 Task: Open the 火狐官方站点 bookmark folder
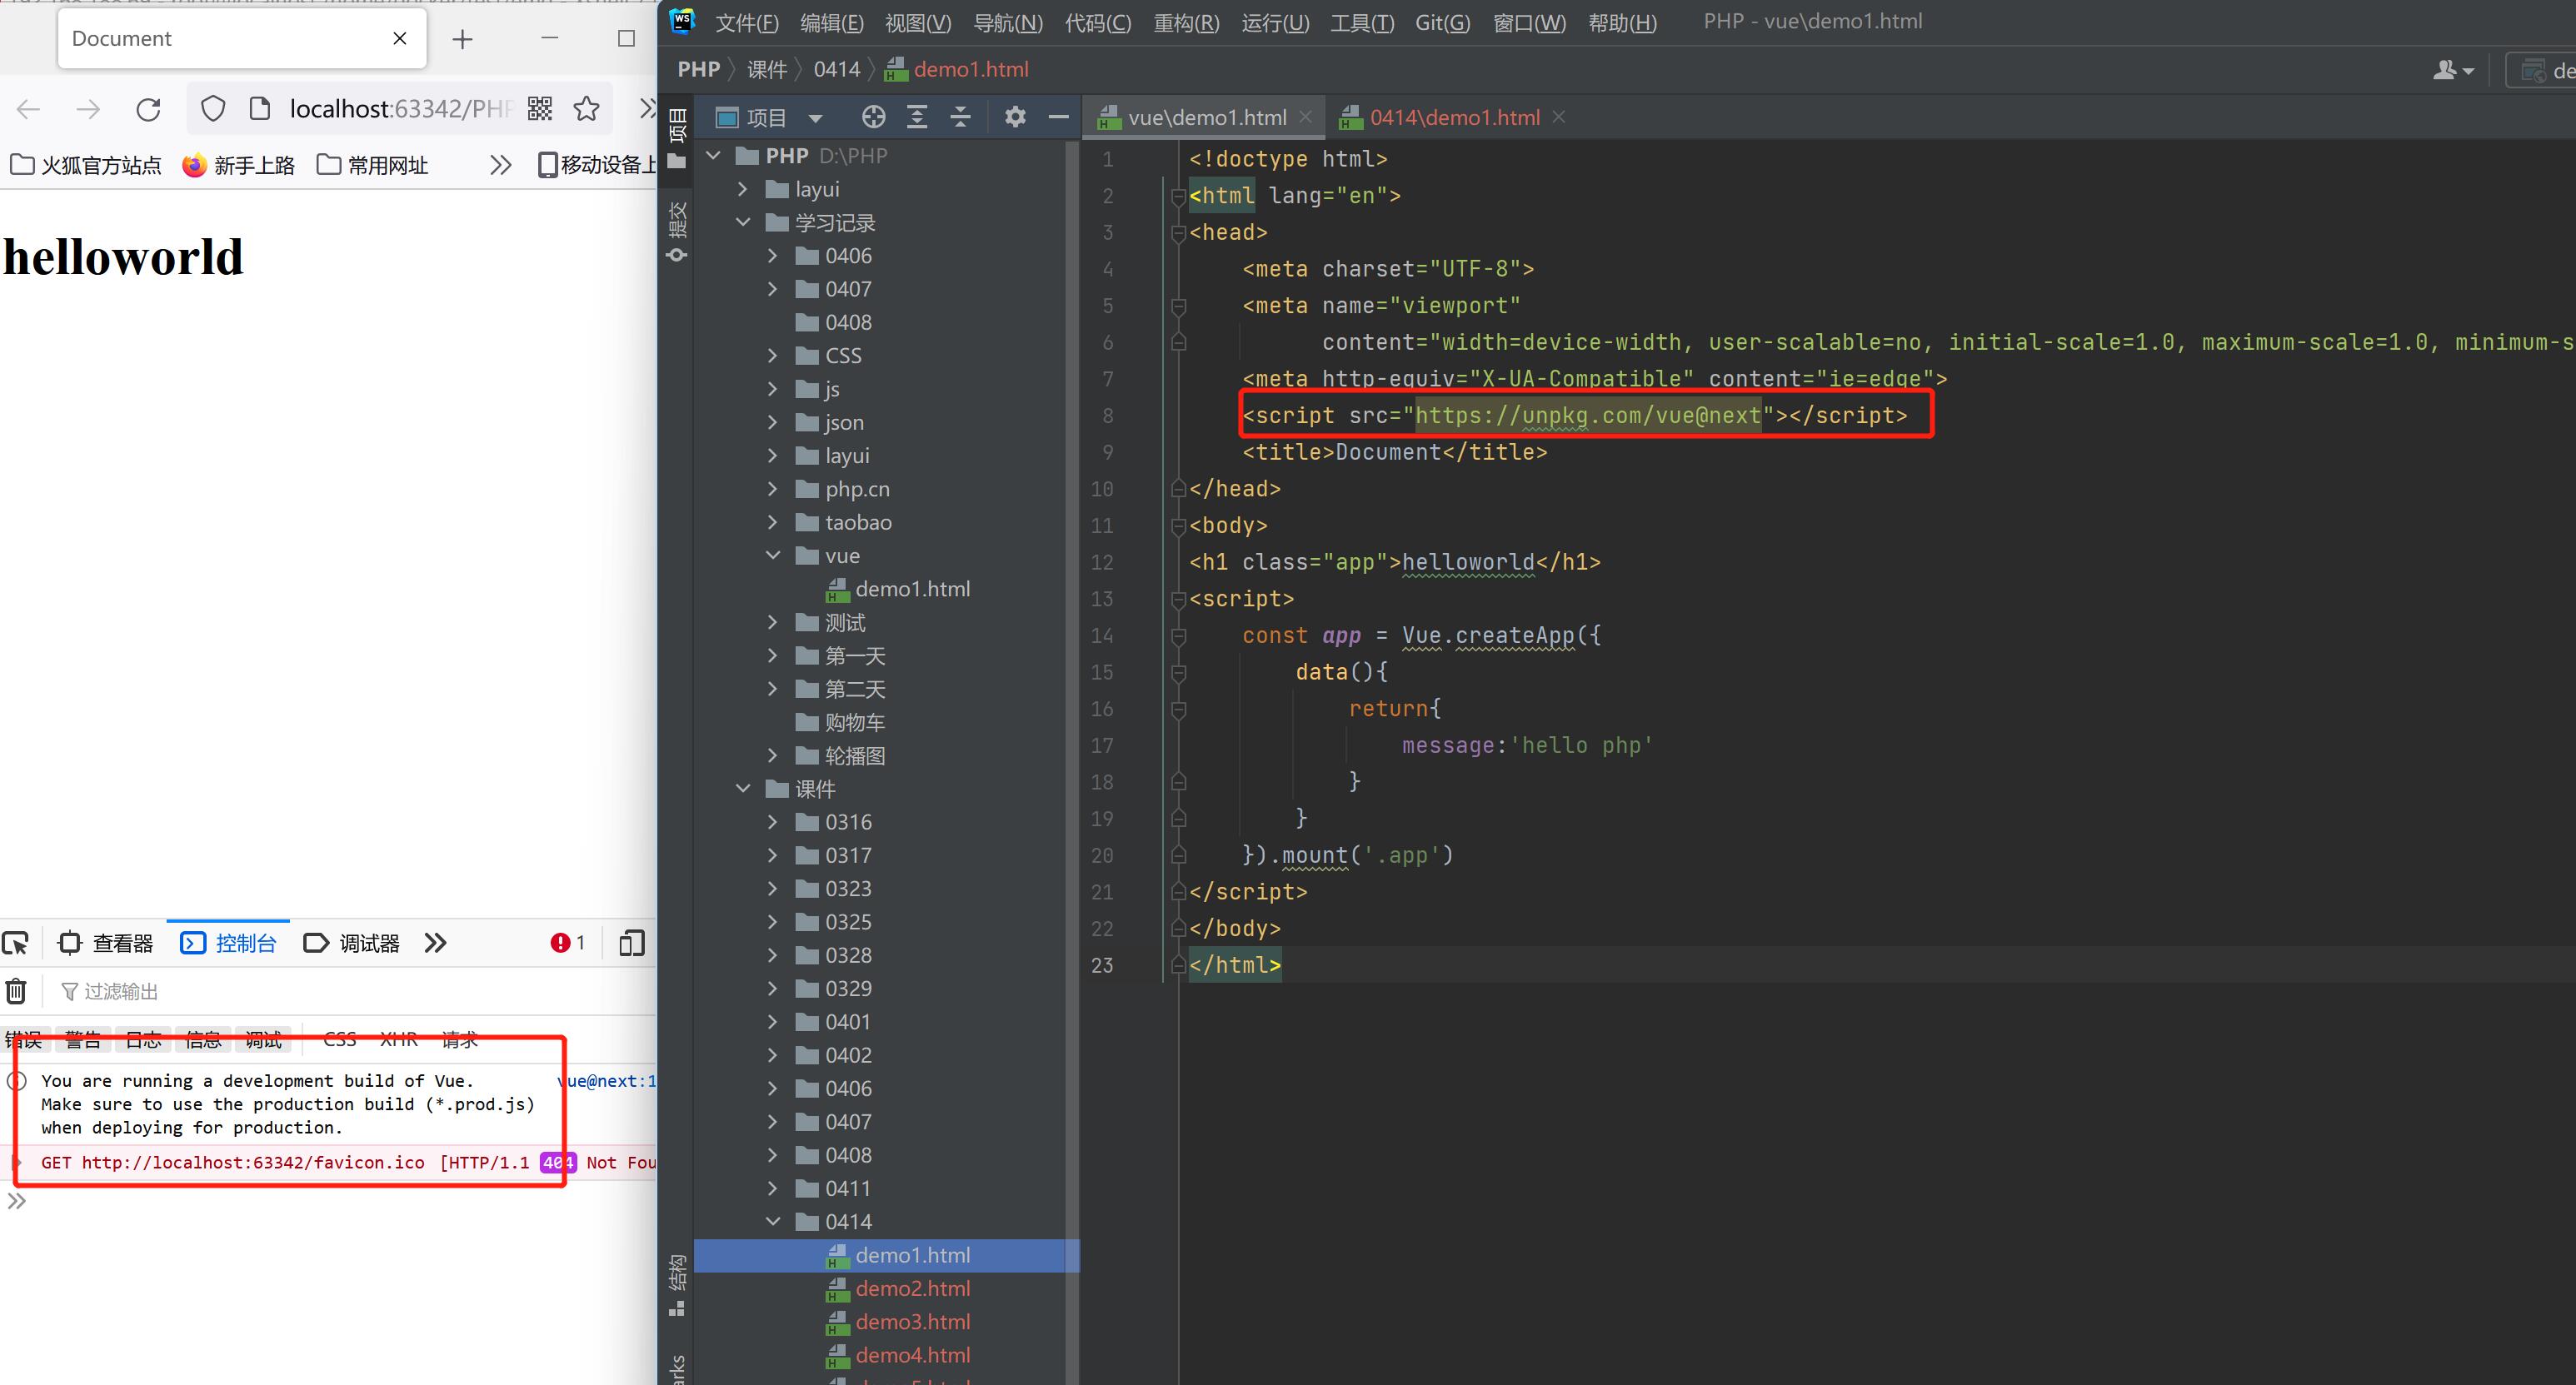(86, 165)
